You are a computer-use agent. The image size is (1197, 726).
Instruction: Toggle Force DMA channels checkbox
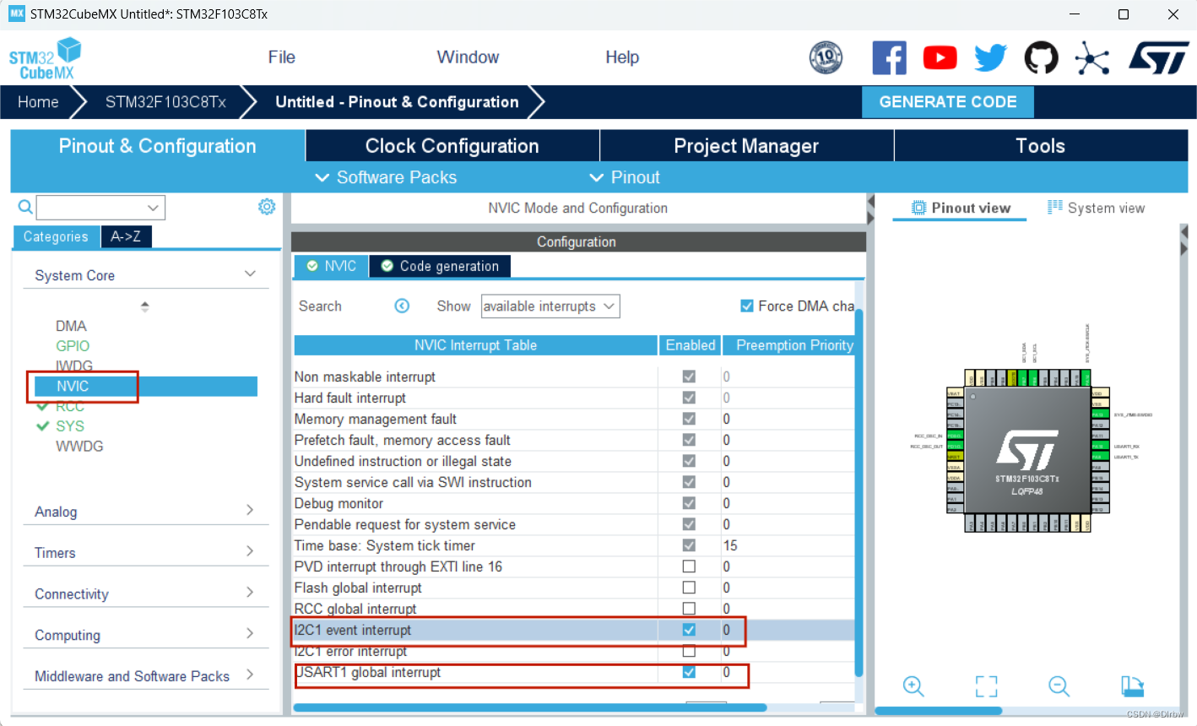click(746, 306)
